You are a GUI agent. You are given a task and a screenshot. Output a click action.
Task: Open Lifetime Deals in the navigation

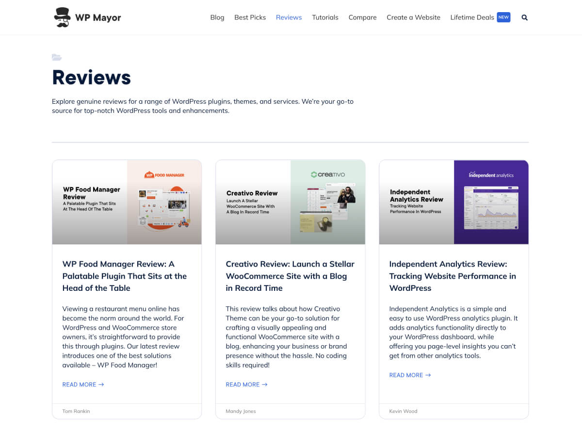tap(472, 17)
